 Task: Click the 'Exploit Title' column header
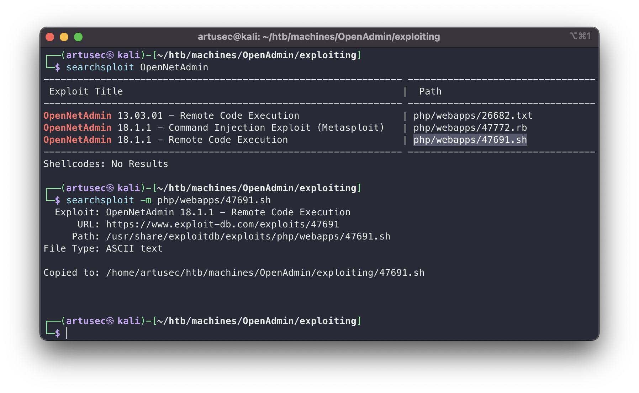[x=86, y=91]
